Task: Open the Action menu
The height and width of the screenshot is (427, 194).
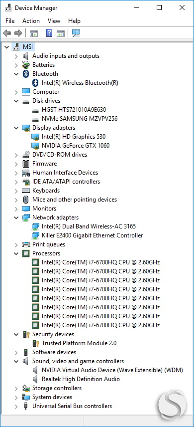Action: (x=31, y=21)
